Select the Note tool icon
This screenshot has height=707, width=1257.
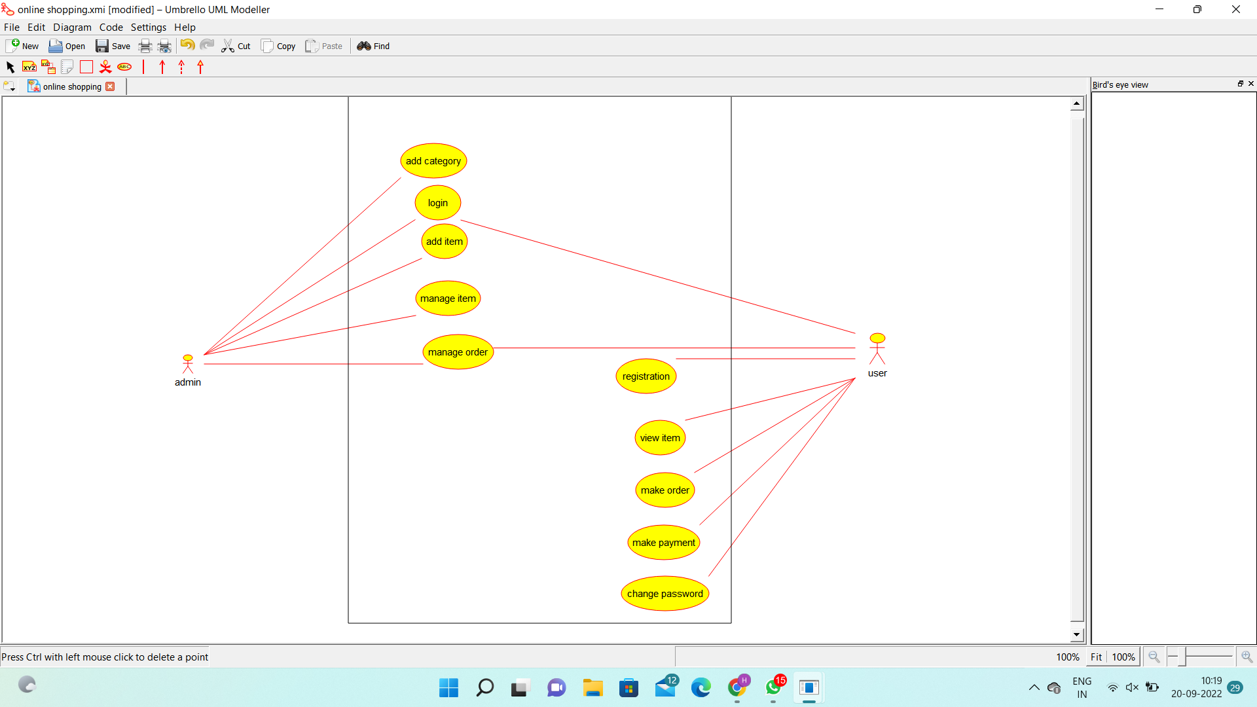[67, 67]
